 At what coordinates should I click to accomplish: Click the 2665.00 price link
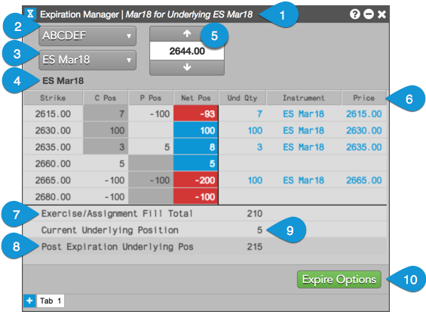[363, 181]
